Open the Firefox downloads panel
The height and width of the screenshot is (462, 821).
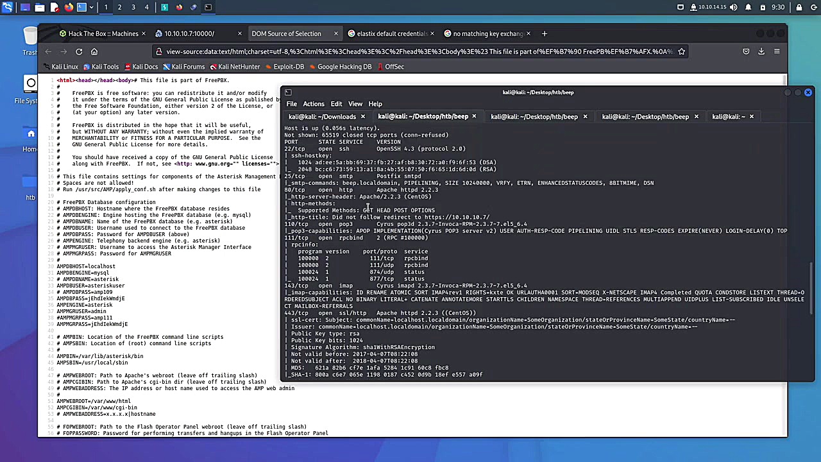click(761, 51)
